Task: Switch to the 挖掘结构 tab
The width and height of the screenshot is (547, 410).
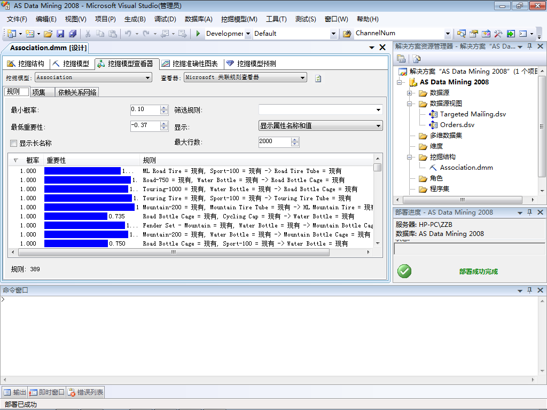Action: tap(26, 64)
